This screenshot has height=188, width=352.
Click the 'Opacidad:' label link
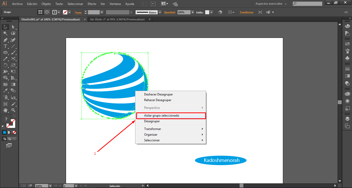coord(169,12)
